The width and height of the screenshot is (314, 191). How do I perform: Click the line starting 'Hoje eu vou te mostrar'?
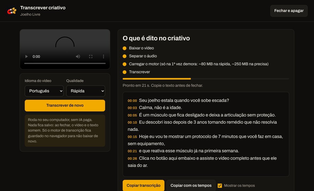(205, 140)
